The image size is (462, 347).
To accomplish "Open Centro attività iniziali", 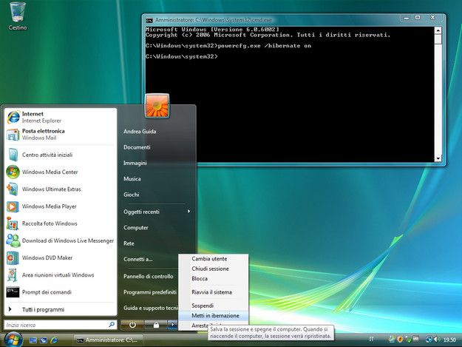I will [61, 155].
